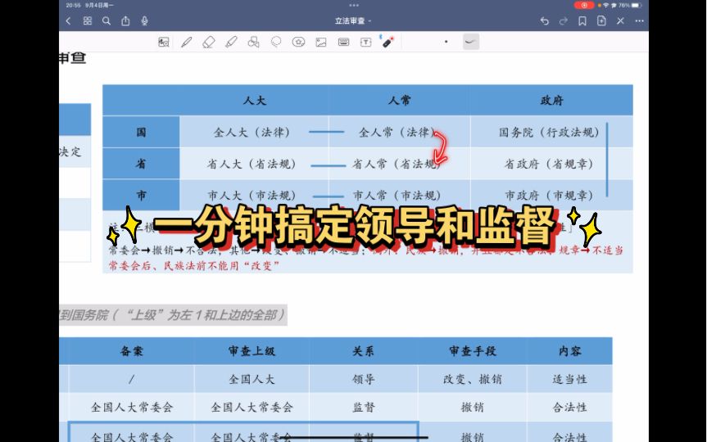Open the elements sticker tool
707x442 pixels.
pos(298,42)
